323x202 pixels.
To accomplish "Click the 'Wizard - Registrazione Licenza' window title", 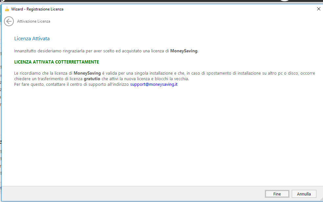I will click(37, 9).
